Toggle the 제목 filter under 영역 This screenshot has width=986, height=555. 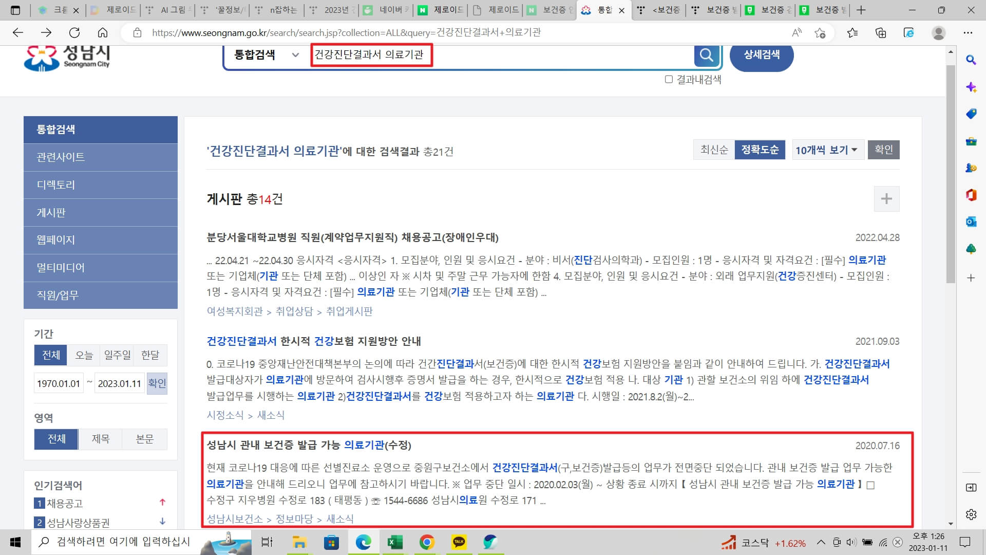point(100,439)
